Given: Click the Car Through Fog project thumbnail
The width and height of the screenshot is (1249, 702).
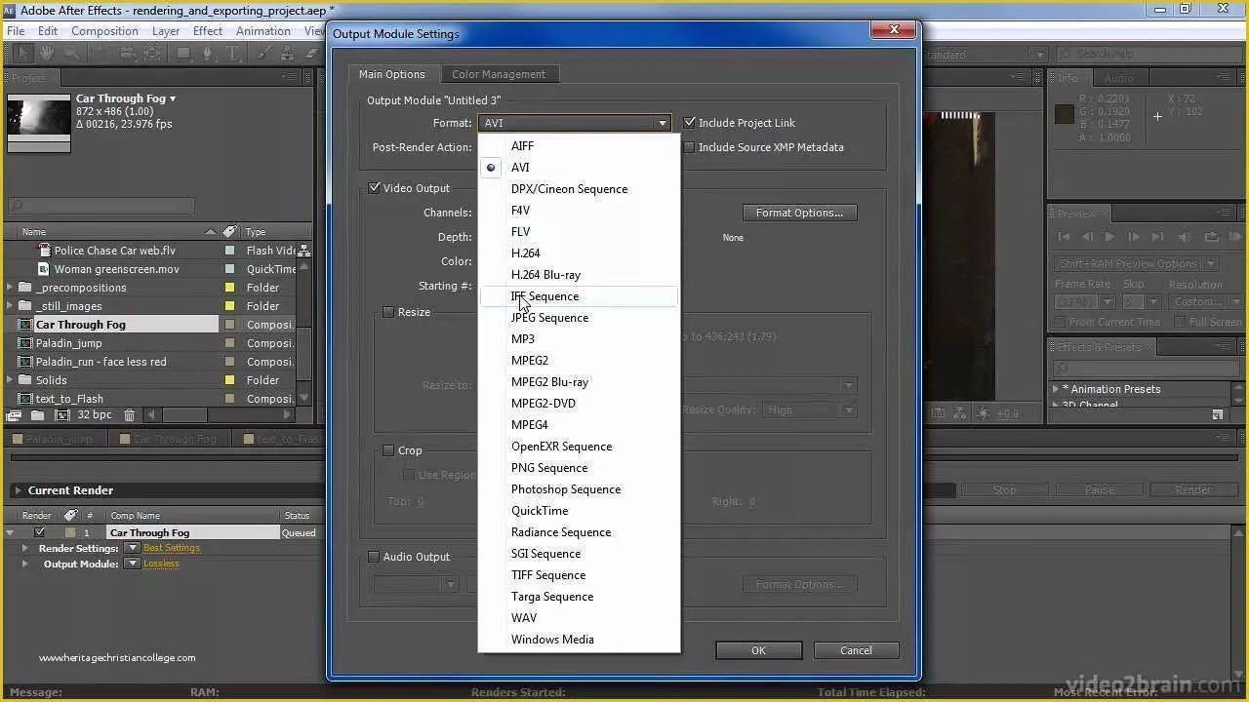Looking at the screenshot, I should (x=39, y=123).
